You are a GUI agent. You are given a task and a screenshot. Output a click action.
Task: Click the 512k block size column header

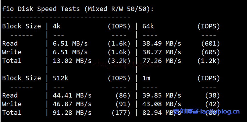point(61,78)
